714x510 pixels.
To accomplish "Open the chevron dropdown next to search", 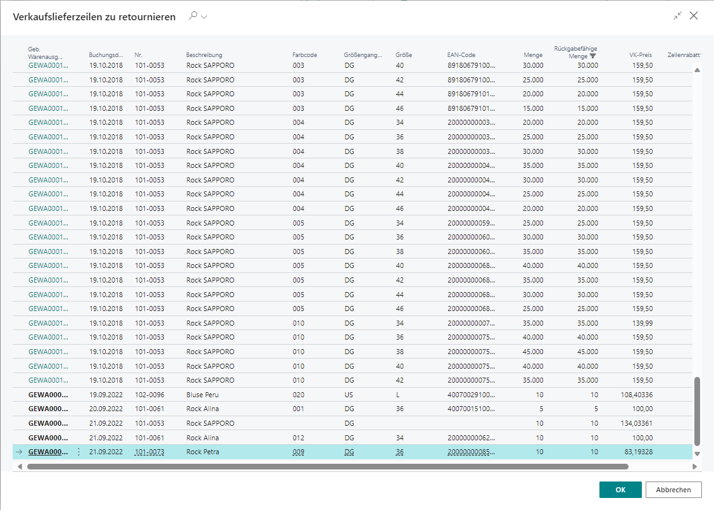I will pyautogui.click(x=204, y=17).
